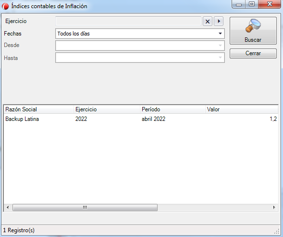The image size is (283, 237).
Task: Click the Buscar magnifying glass button
Action: [x=253, y=31]
